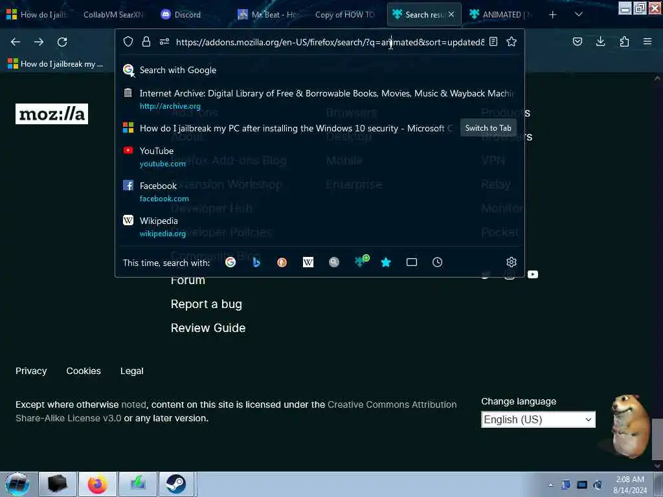Screen dimensions: 663x497
Task: Choose the Internet Archive suggestion
Action: click(x=320, y=99)
